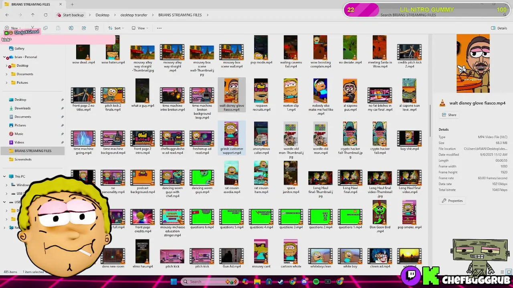Viewport: 513px width, 288px height.
Task: Open Windows Start menu
Action: point(174,282)
